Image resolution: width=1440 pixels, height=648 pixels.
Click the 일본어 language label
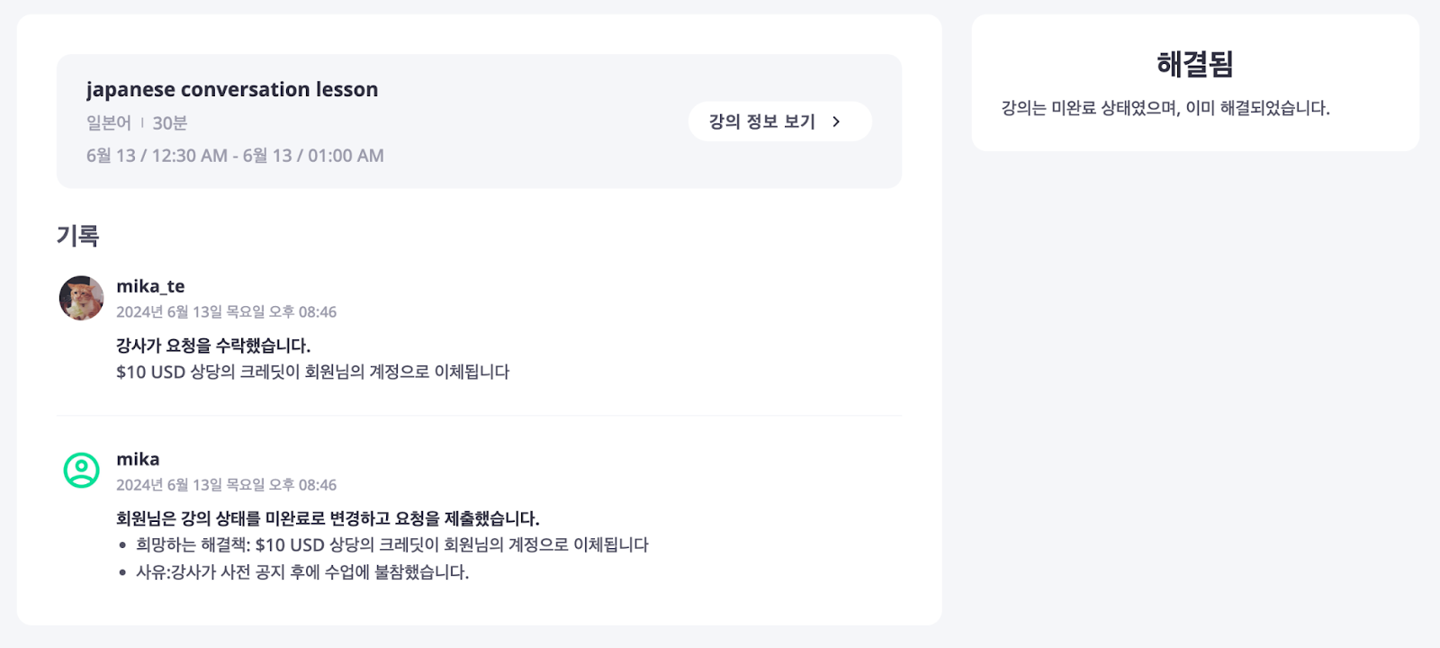click(109, 123)
